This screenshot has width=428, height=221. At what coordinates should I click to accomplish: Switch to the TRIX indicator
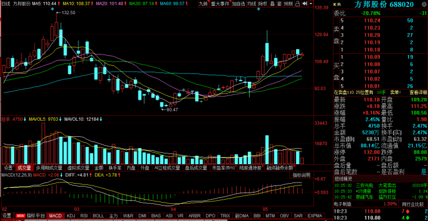(x=225, y=216)
